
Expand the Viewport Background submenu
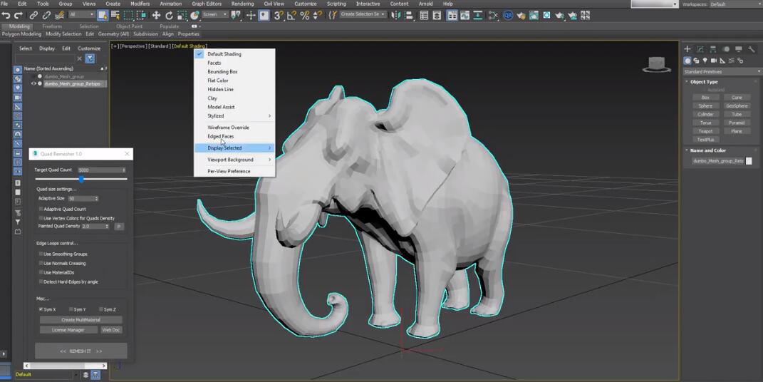tap(234, 160)
